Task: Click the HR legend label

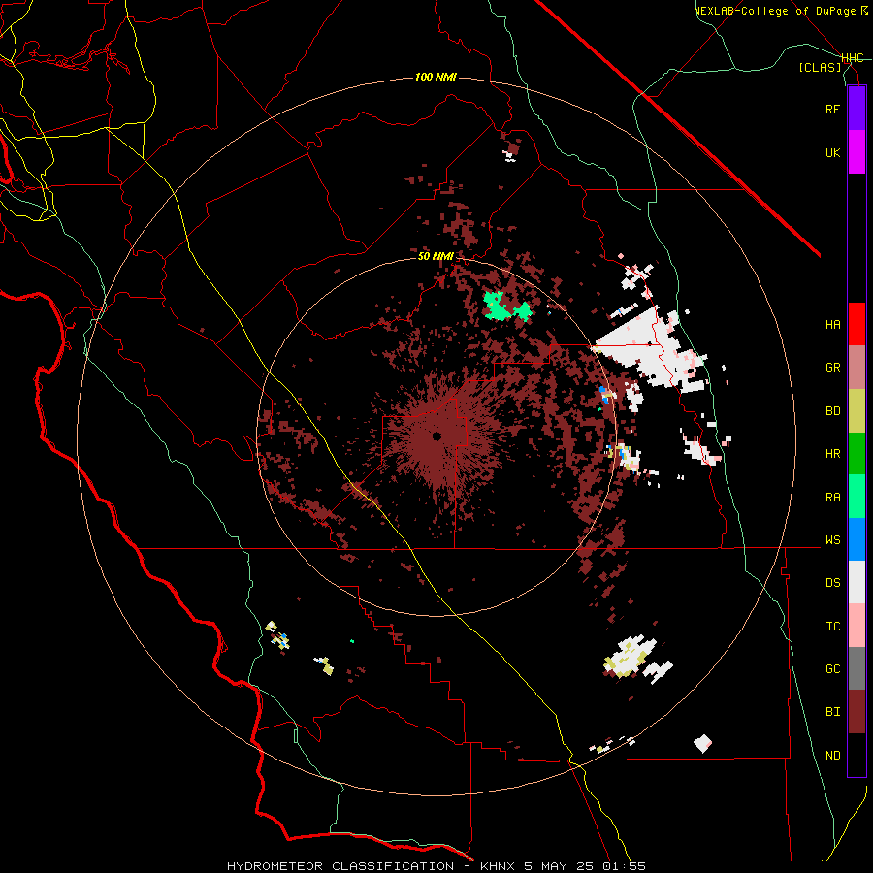Action: pyautogui.click(x=832, y=454)
